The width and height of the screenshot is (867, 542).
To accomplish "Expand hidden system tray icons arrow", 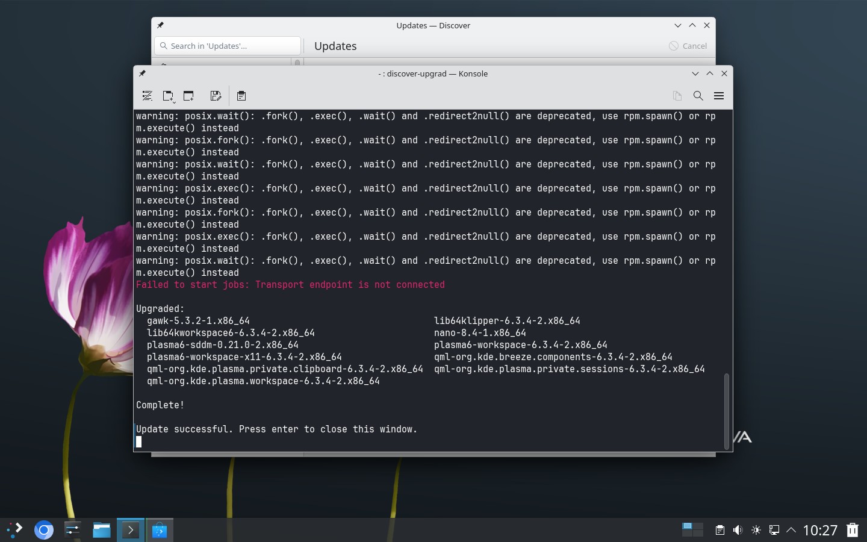I will (791, 530).
